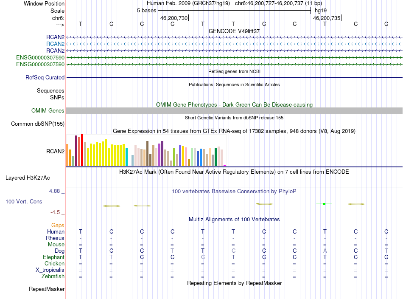Click the faded 'C' base in Dog row
The image size is (403, 299).
click(x=233, y=251)
